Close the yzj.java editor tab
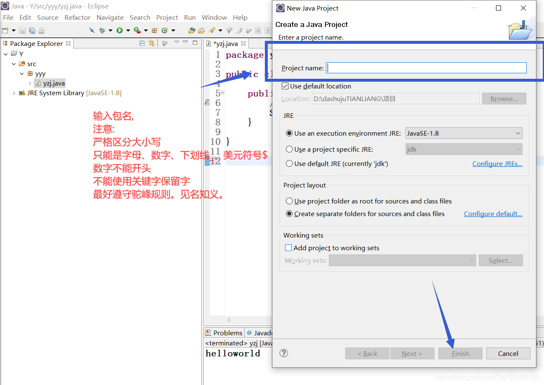544x385 pixels. [x=243, y=43]
